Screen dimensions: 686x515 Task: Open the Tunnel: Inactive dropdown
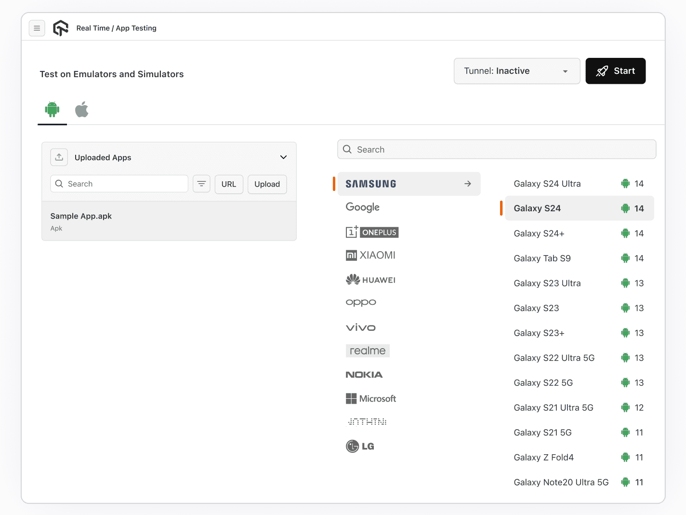point(516,71)
